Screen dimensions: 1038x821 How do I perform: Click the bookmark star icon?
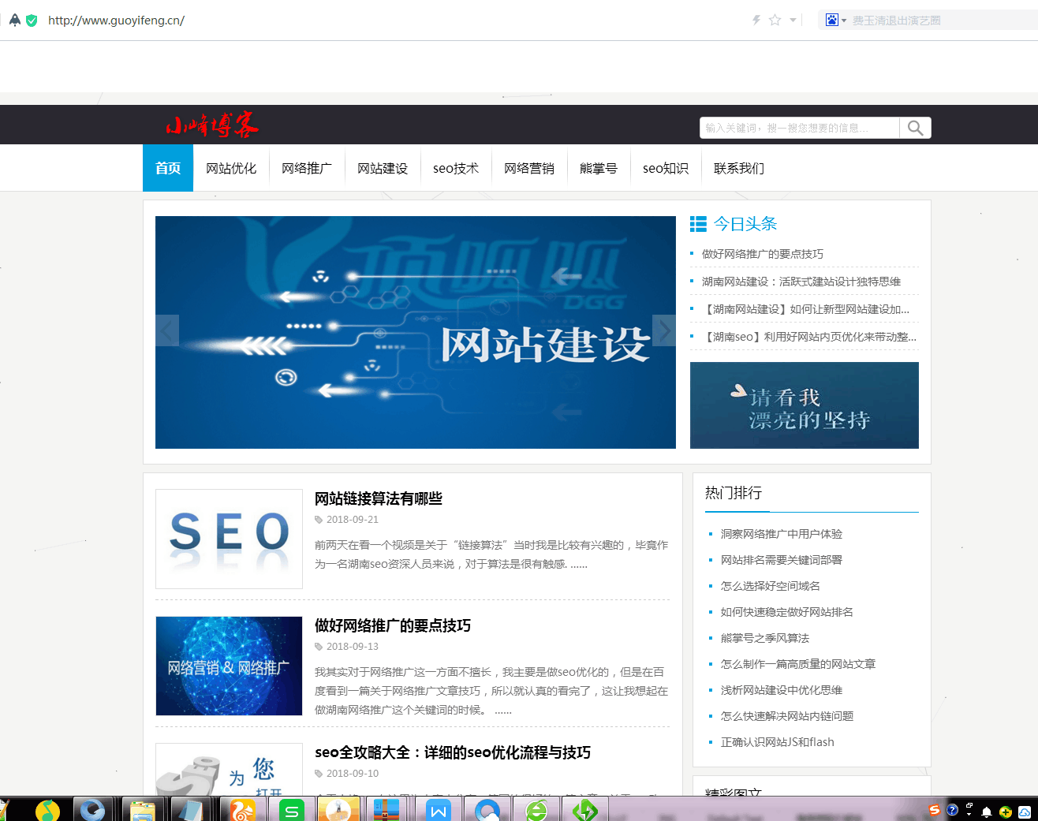(775, 20)
